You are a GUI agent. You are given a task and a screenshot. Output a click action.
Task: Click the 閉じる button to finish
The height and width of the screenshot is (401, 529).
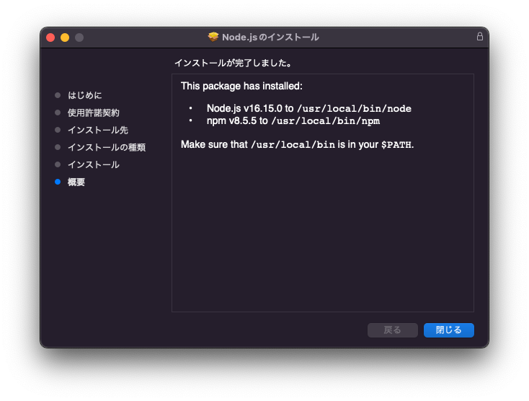tap(449, 330)
